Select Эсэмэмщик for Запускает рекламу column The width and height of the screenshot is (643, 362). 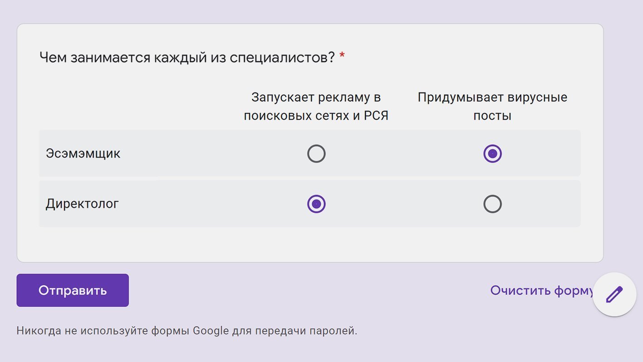pyautogui.click(x=316, y=154)
